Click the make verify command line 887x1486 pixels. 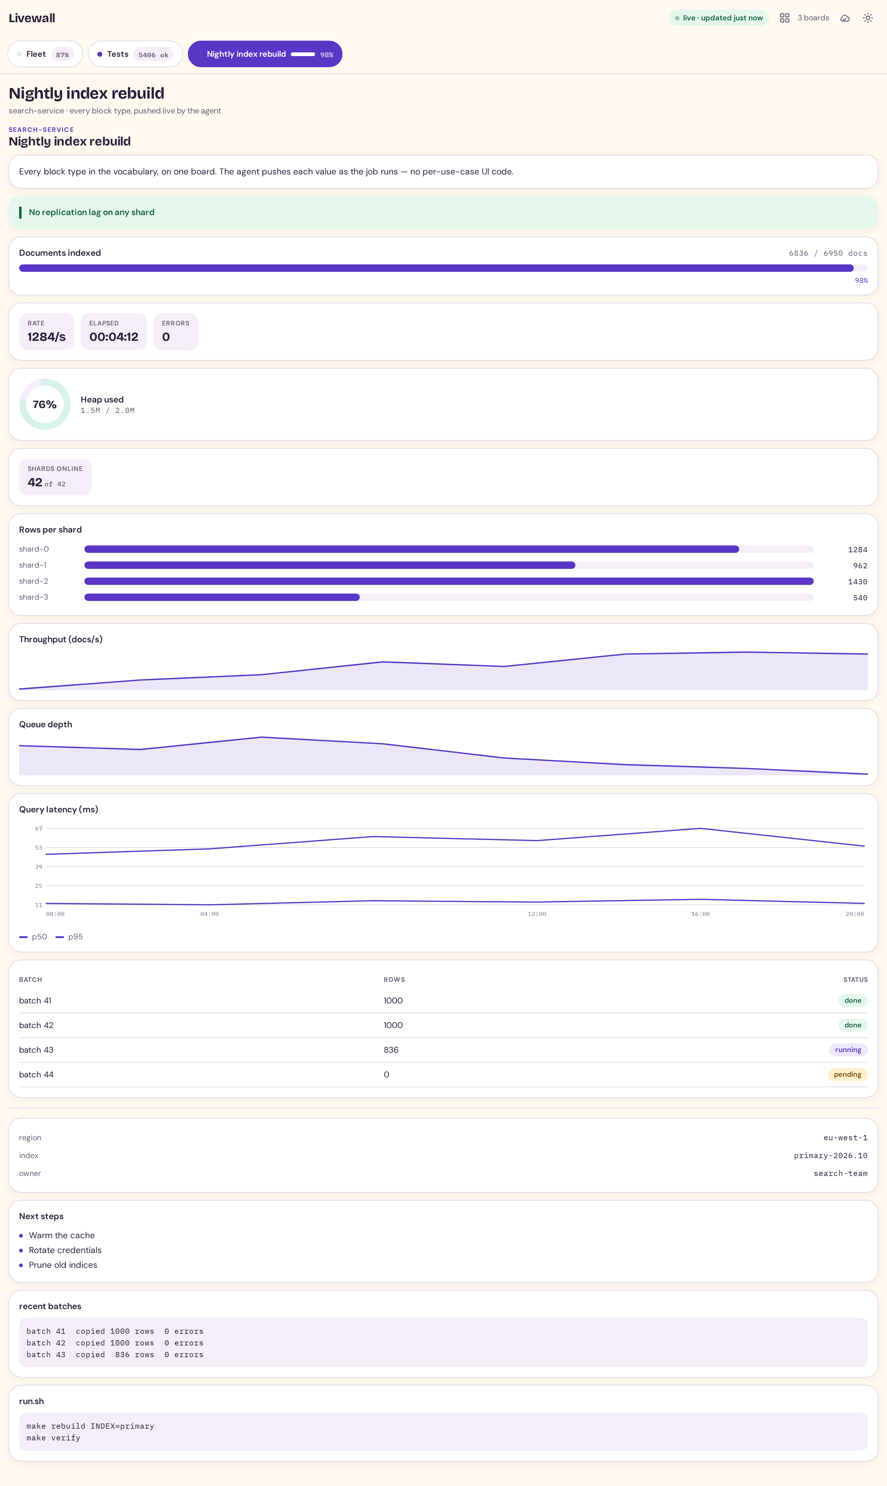(x=53, y=1438)
